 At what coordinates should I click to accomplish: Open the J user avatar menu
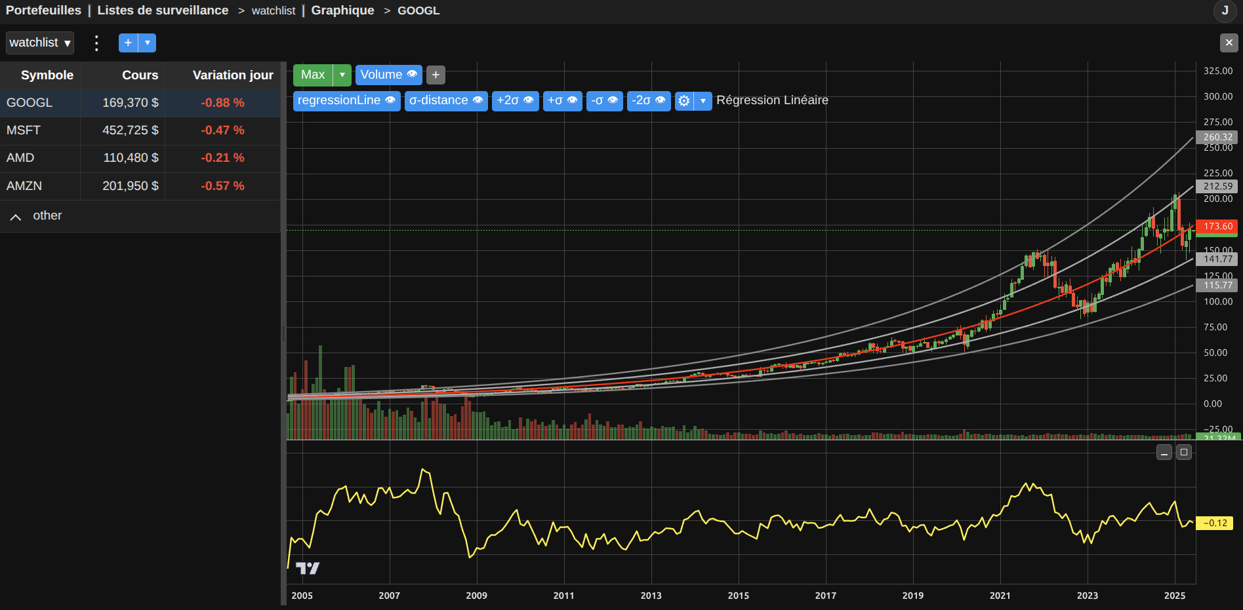(1225, 10)
